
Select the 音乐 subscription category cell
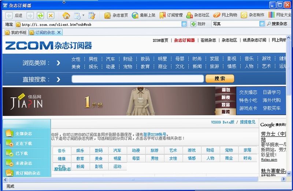point(62,151)
